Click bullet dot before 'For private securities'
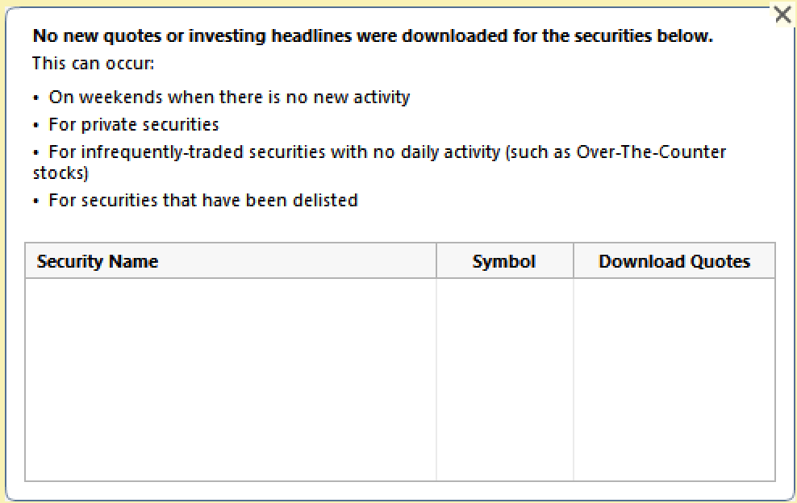Image resolution: width=797 pixels, height=503 pixels. pos(35,125)
